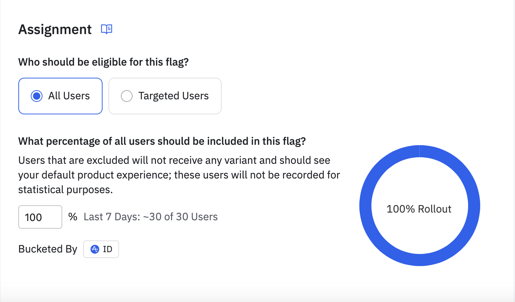This screenshot has height=302, width=515.
Task: Click the "All Users" option label
Action: point(69,96)
